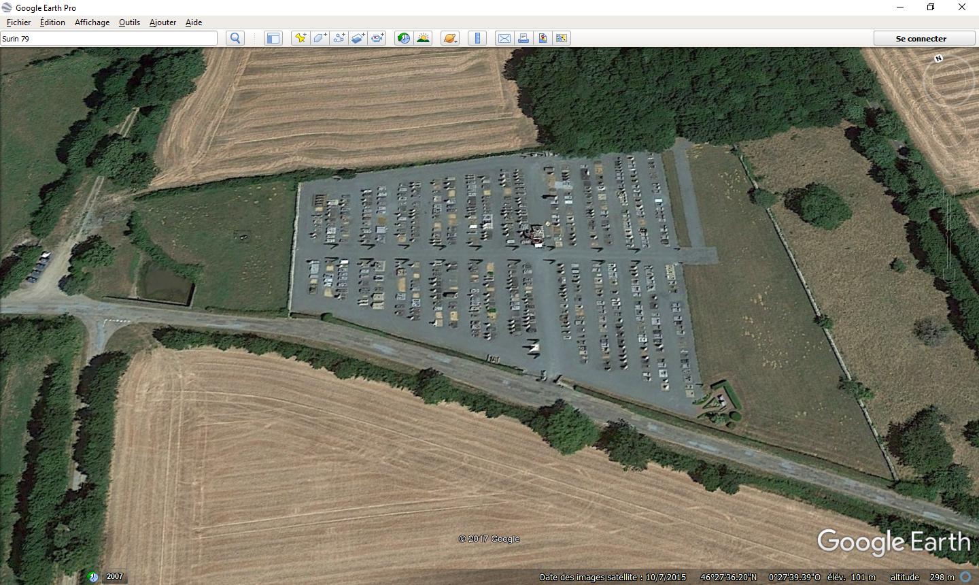
Task: Click the look-around compass ring
Action: pyautogui.click(x=948, y=82)
